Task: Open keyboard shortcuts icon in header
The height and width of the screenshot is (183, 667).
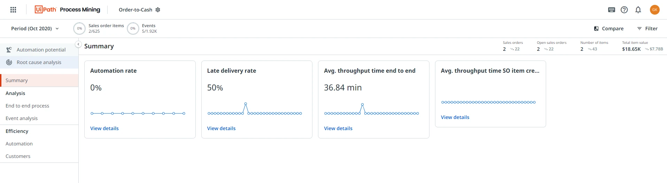Action: click(612, 10)
